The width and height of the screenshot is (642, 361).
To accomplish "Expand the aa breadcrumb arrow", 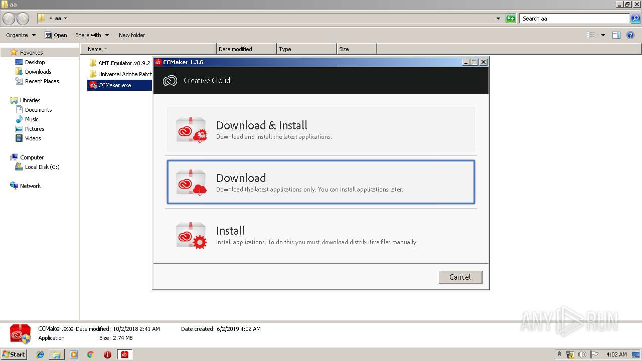I will [x=65, y=19].
